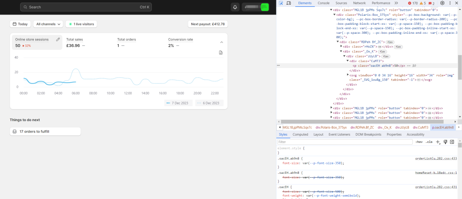462x199 pixels.
Task: Open the Computed sub-tab
Action: 300,134
